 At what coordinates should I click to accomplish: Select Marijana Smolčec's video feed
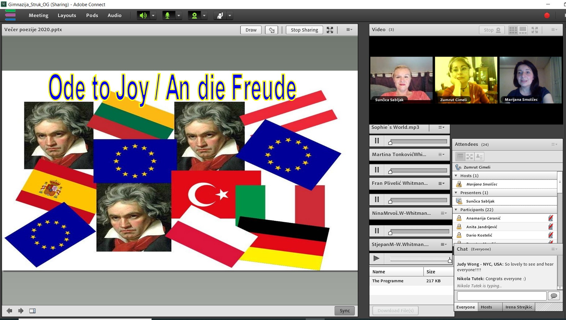click(x=530, y=80)
